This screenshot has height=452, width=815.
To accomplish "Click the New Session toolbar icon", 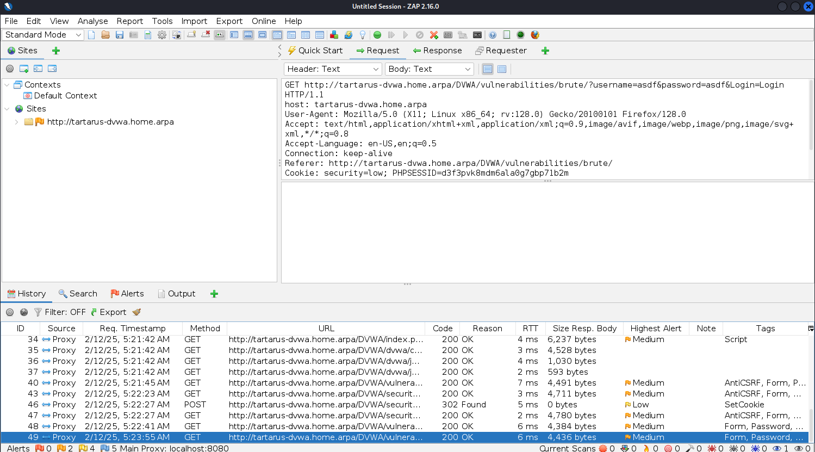I will [91, 35].
